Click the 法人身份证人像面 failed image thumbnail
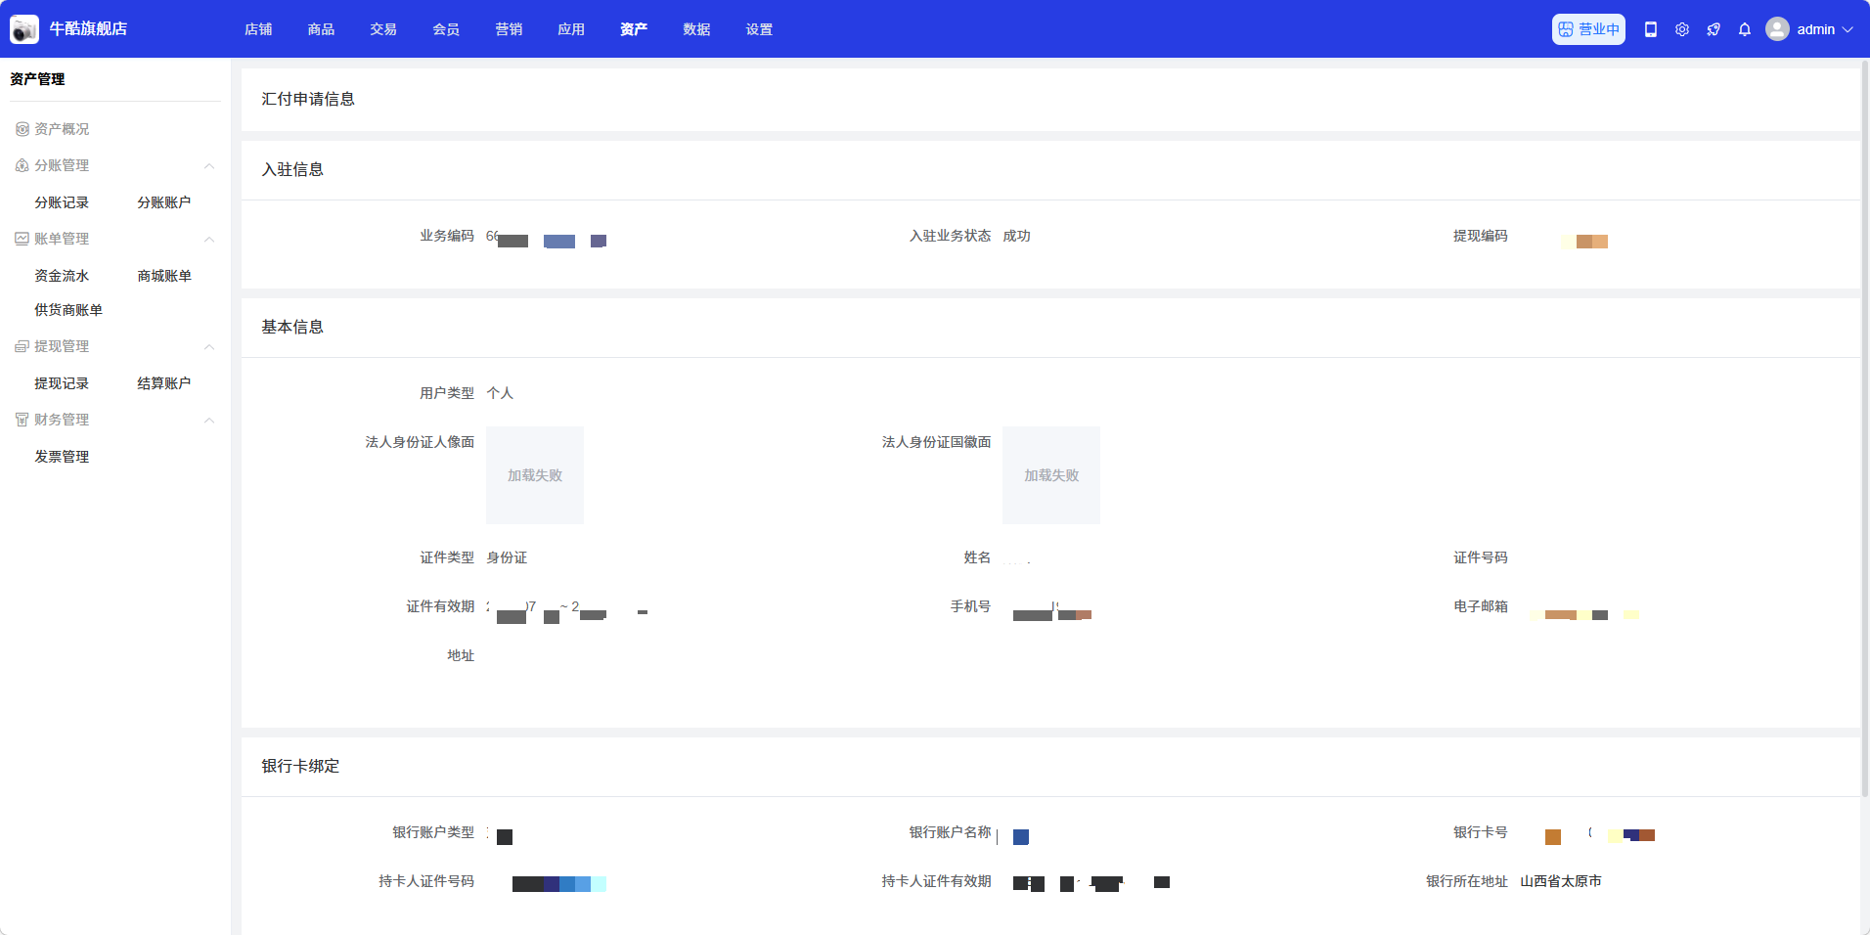This screenshot has height=935, width=1870. pos(535,475)
